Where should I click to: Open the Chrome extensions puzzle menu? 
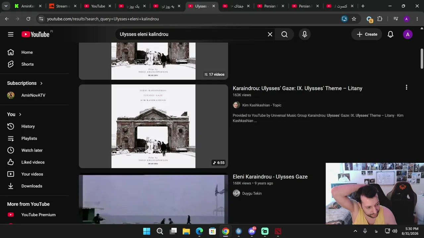click(x=380, y=19)
